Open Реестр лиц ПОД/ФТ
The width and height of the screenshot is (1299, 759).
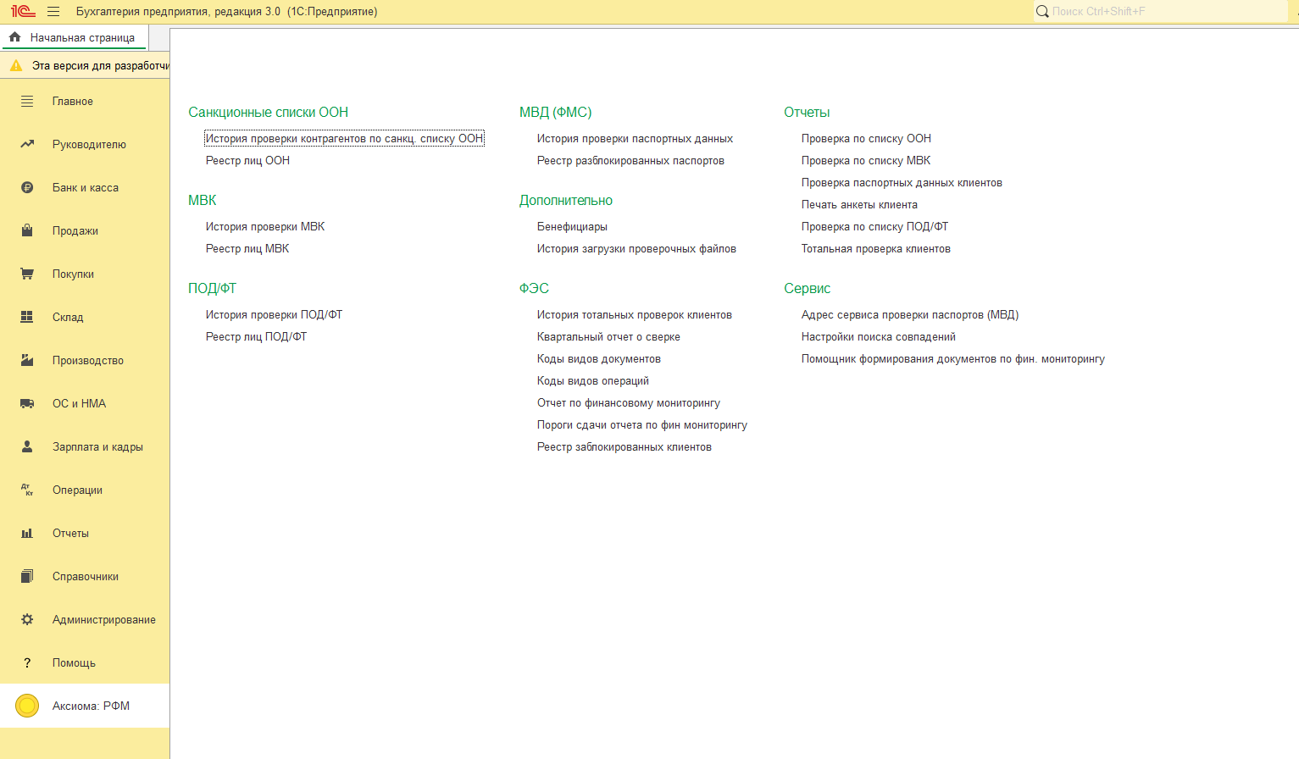click(x=256, y=336)
